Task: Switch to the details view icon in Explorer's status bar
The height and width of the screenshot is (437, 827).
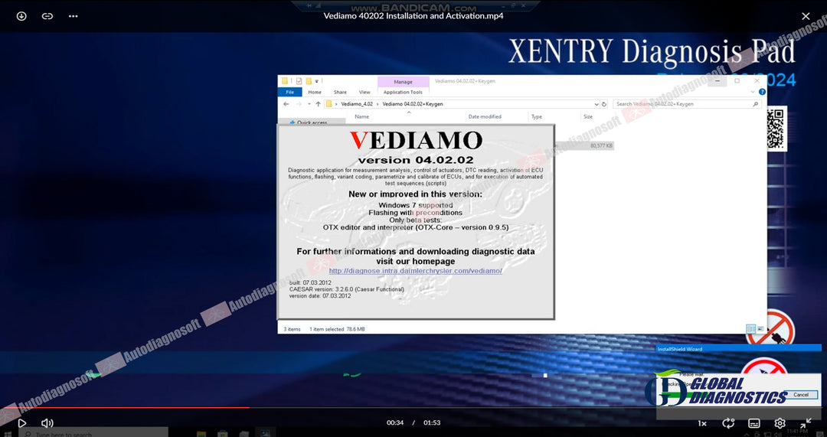Action: [750, 328]
